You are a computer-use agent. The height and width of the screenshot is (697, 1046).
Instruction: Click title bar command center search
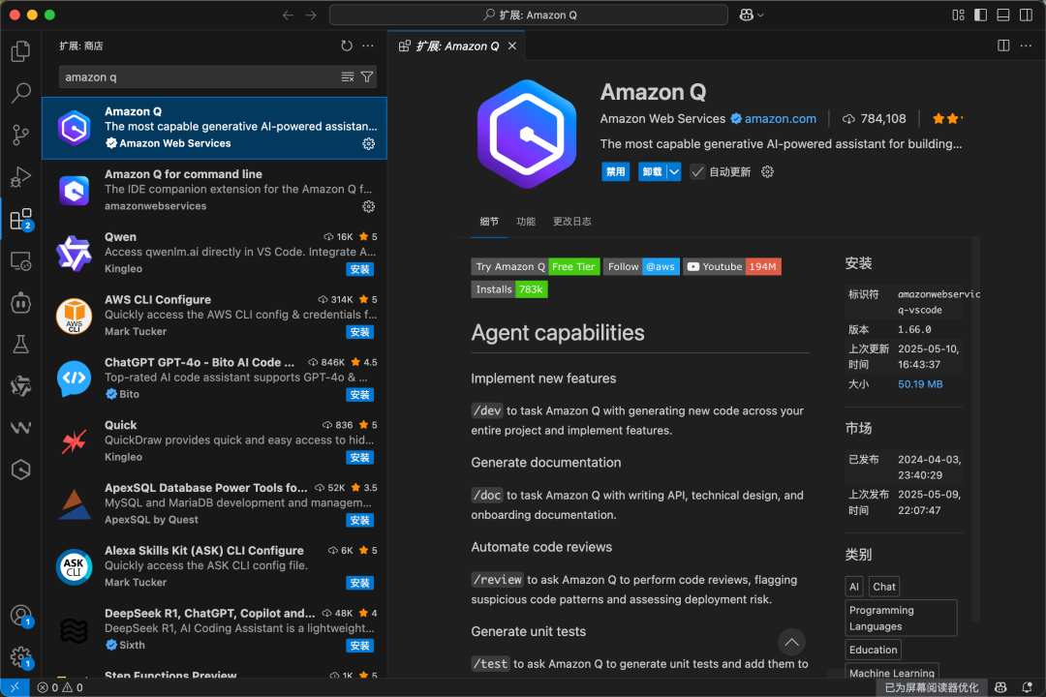click(529, 15)
